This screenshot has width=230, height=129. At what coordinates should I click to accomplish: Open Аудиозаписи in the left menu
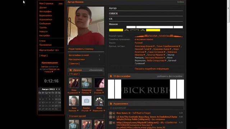[46, 19]
